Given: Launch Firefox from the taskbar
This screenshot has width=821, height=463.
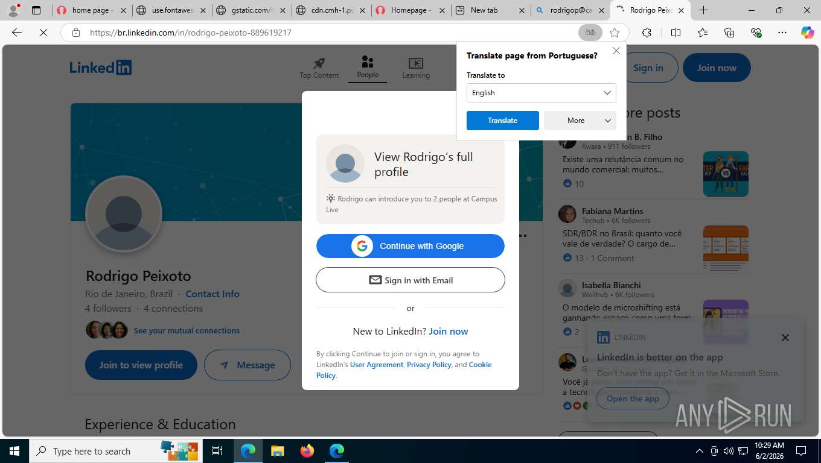Looking at the screenshot, I should coord(307,450).
